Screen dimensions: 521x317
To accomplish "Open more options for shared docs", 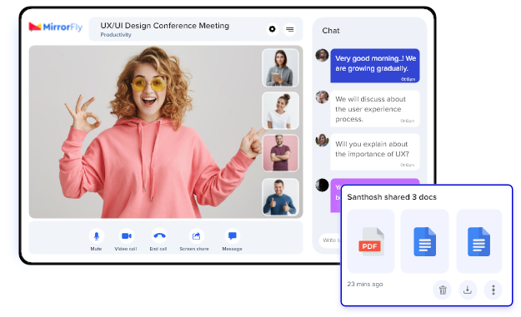I will point(493,290).
